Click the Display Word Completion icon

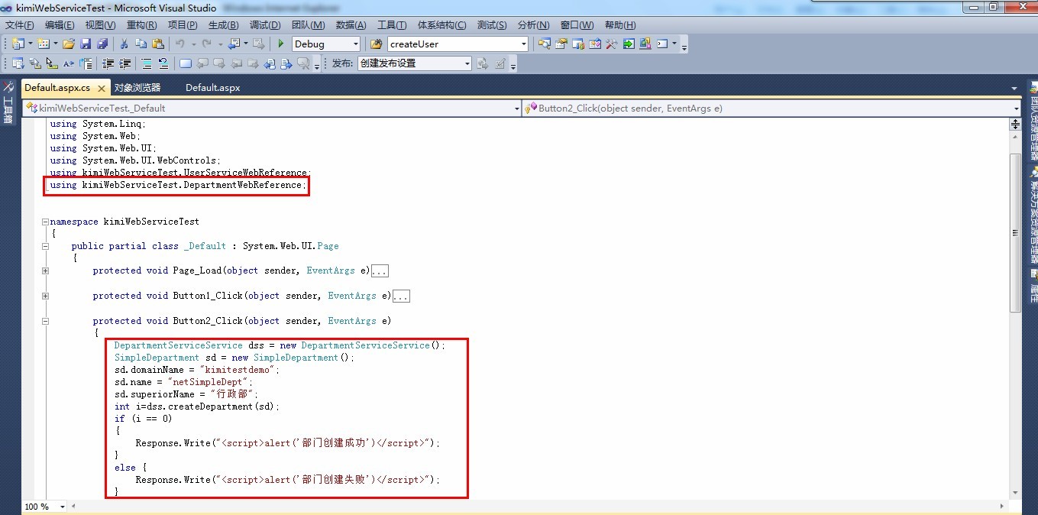(69, 63)
